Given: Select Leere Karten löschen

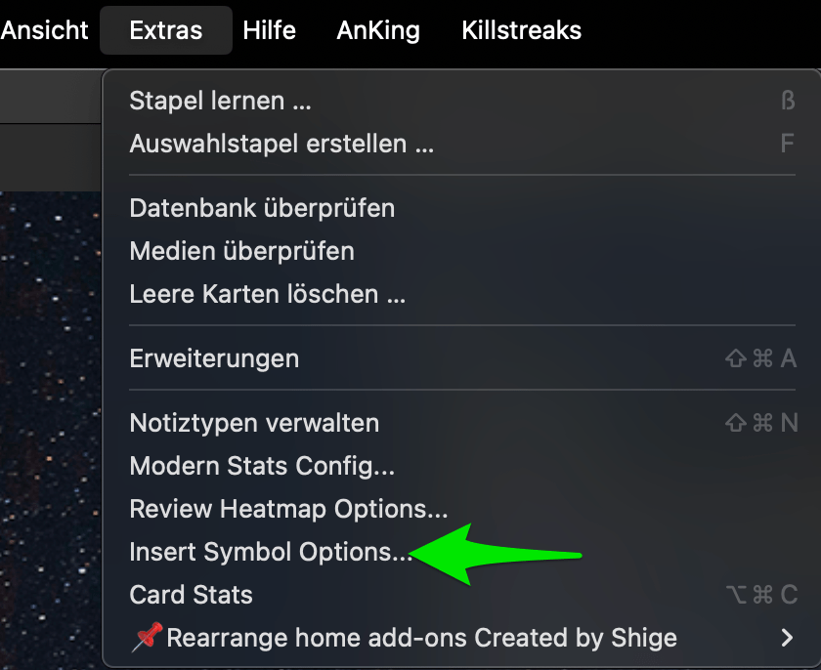Looking at the screenshot, I should tap(267, 294).
